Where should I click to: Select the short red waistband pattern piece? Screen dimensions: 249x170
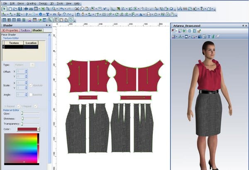[x=88, y=98]
